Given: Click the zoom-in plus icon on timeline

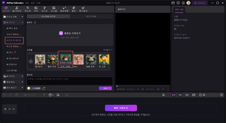Looking at the screenshot, I should [221, 95].
